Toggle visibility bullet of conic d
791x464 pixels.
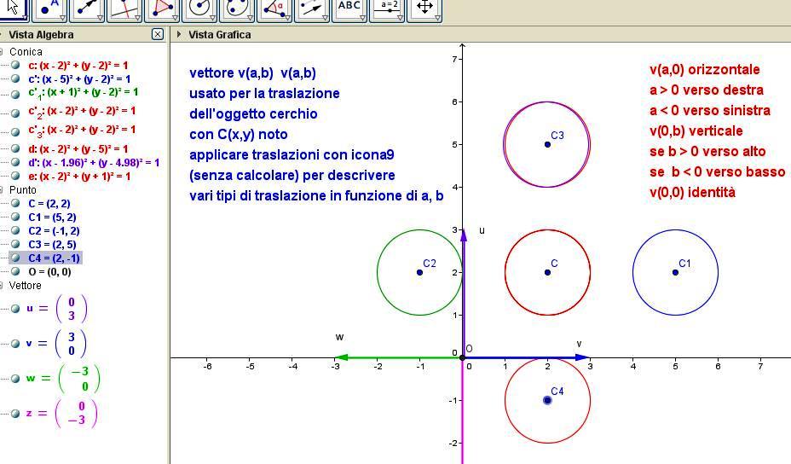pos(15,149)
